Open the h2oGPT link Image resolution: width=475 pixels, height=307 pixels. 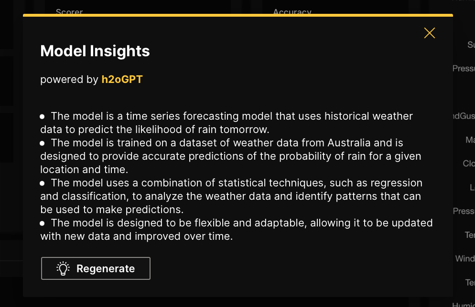(122, 79)
